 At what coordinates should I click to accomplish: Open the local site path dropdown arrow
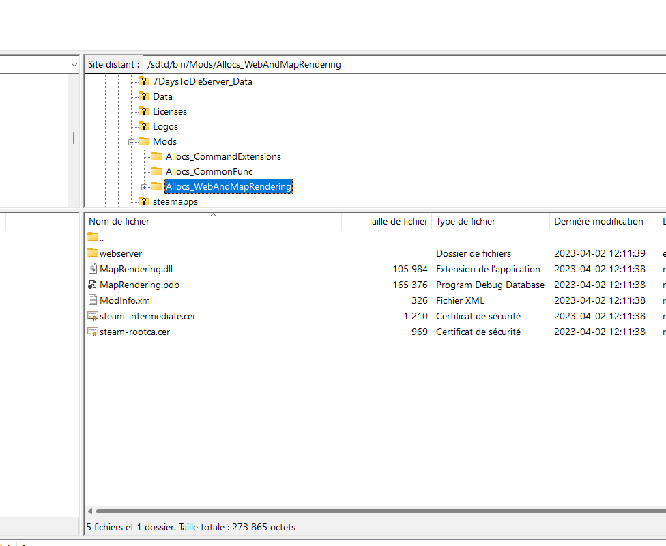(x=74, y=65)
